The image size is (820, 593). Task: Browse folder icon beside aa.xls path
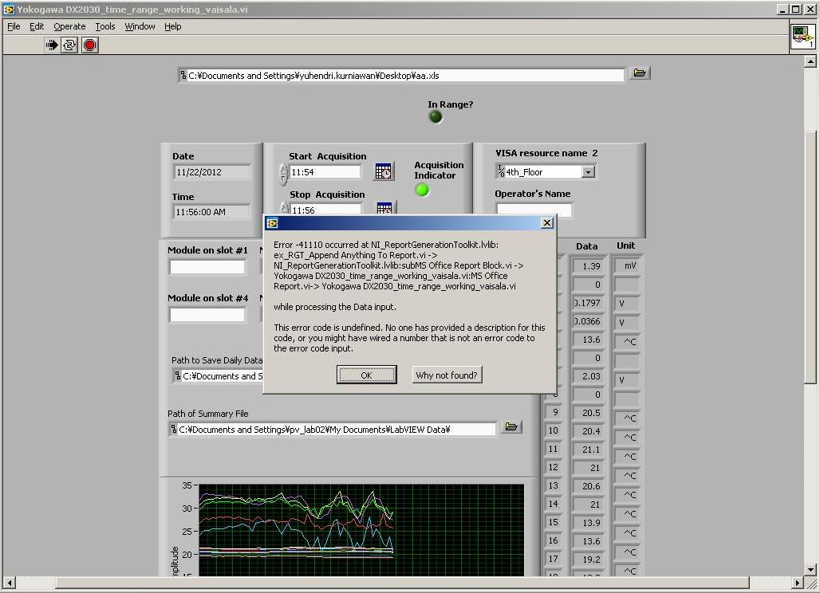pyautogui.click(x=640, y=73)
